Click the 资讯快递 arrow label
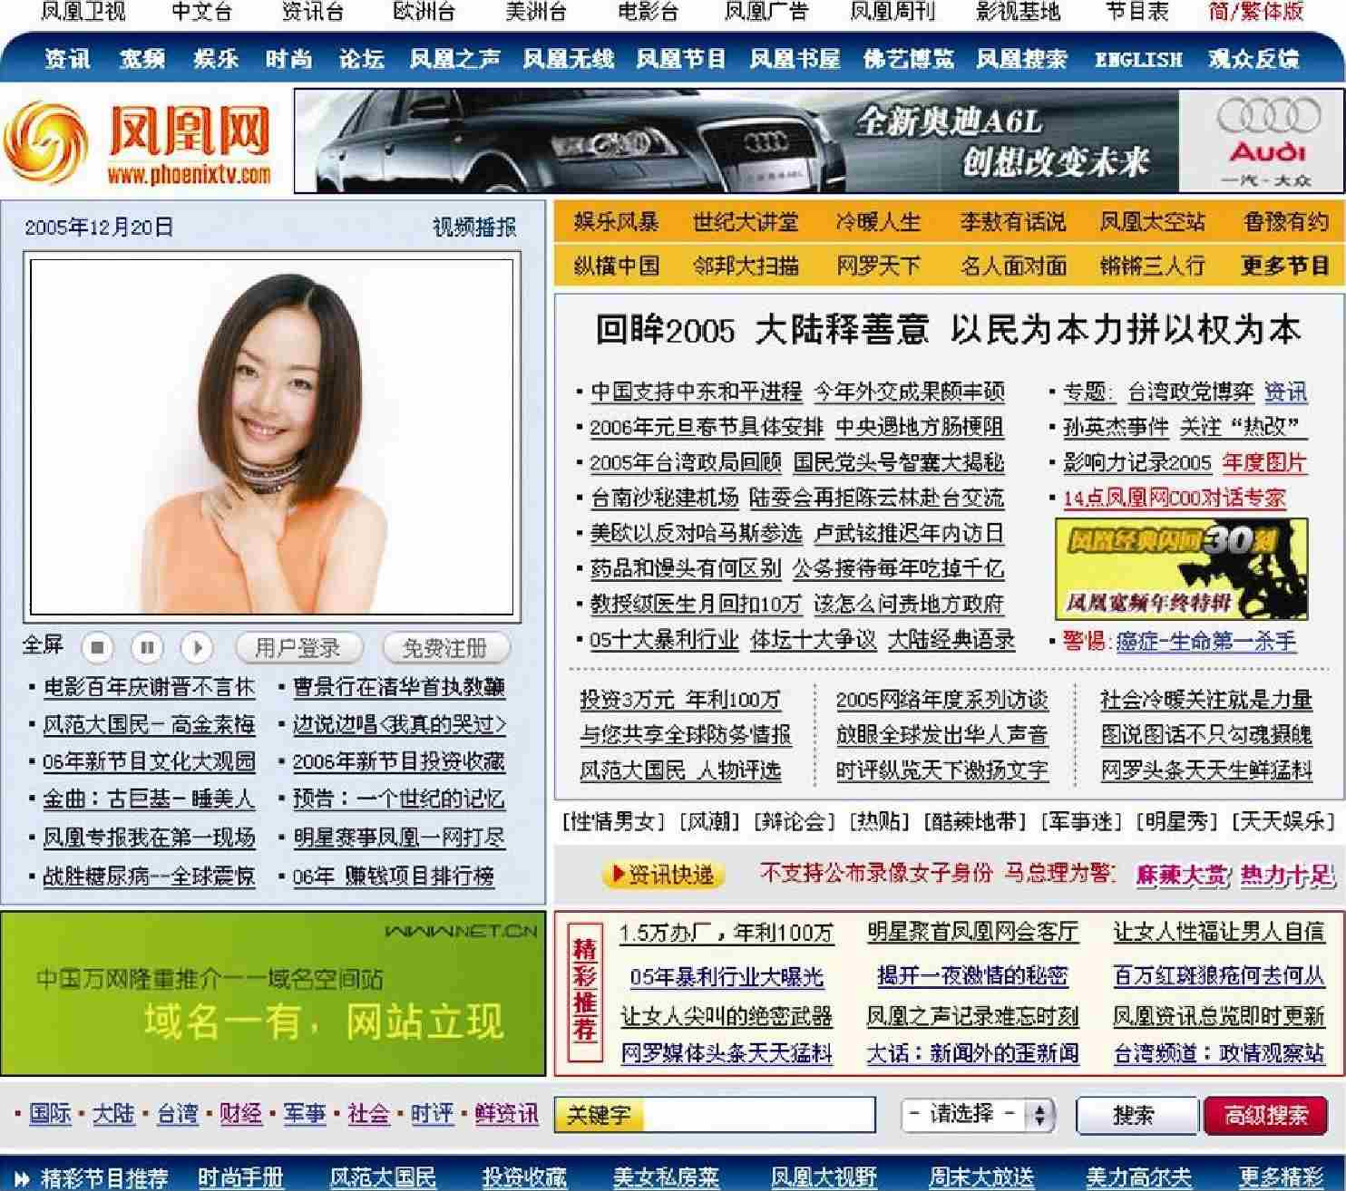Viewport: 1346px width, 1191px height. tap(663, 875)
